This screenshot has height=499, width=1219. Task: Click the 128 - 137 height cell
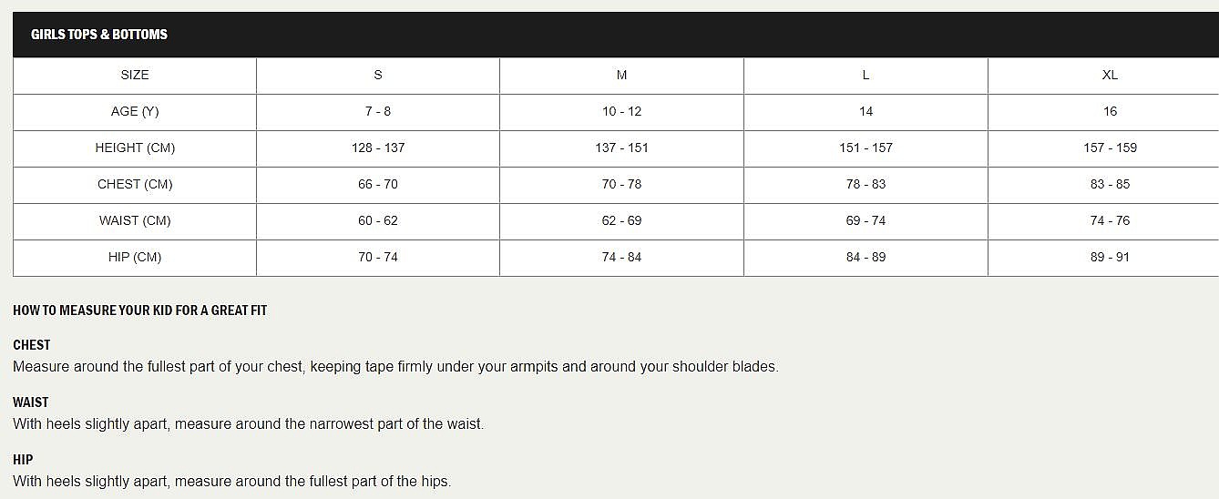coord(378,148)
